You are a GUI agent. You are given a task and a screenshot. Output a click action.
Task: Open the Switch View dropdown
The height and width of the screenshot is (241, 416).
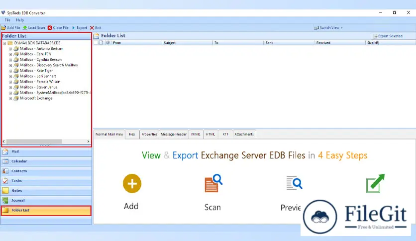(x=328, y=27)
